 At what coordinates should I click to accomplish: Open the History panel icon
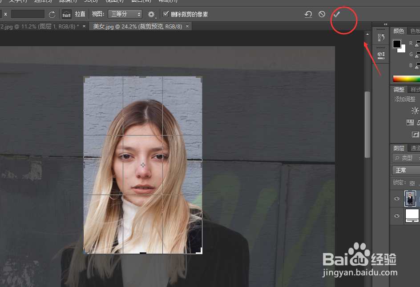tap(381, 37)
